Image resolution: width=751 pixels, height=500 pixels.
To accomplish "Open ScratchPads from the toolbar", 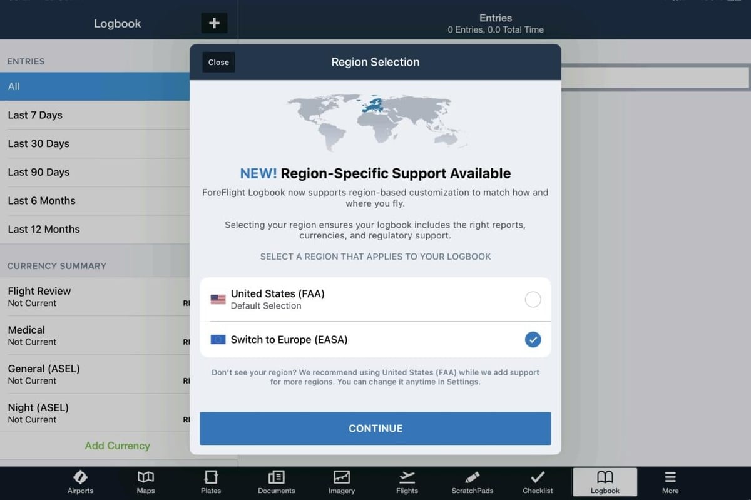I will click(x=472, y=481).
